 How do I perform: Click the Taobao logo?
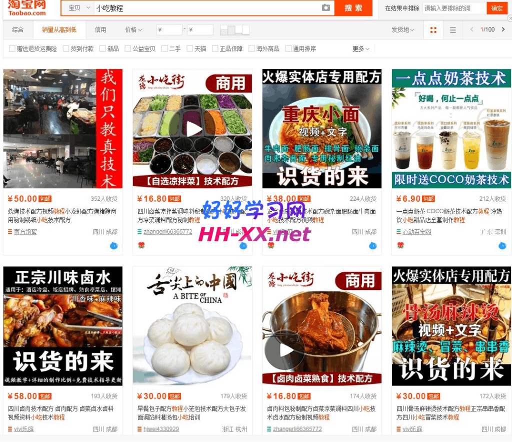click(27, 8)
